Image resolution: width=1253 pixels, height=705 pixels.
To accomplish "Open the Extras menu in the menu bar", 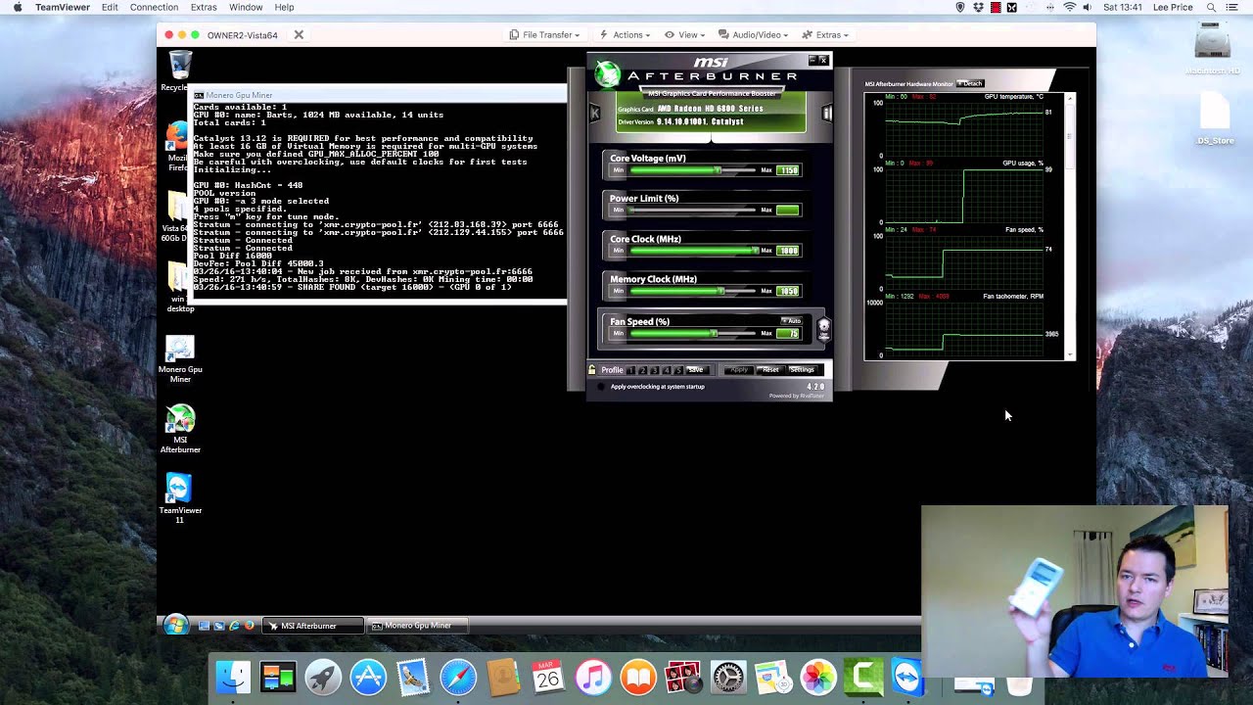I will 204,7.
